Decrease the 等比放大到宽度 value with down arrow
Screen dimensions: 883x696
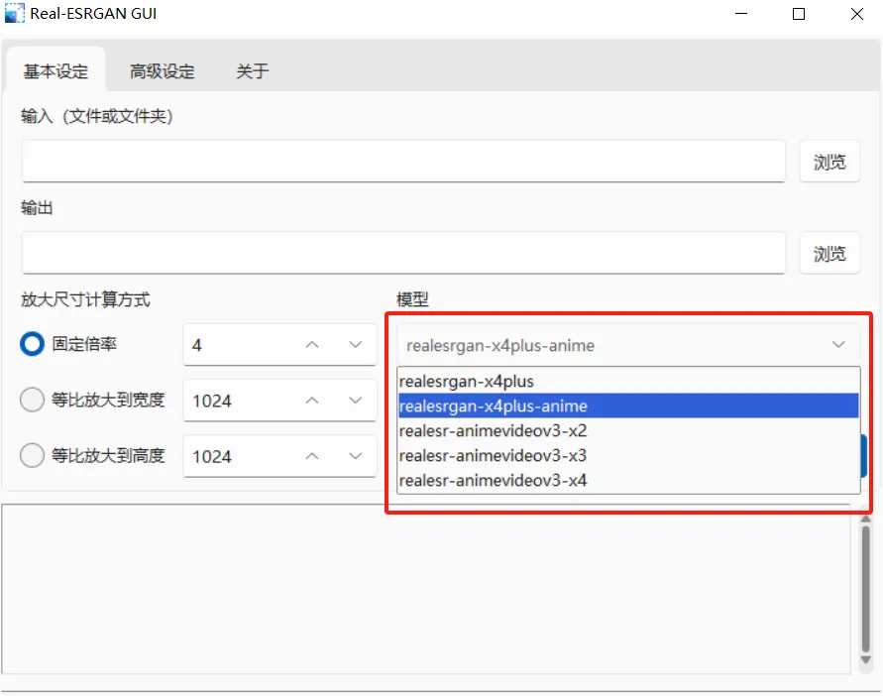click(356, 401)
